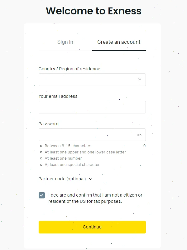Open the Country / Region of residence dropdown
Screen dimensions: 187x250
pos(92,79)
